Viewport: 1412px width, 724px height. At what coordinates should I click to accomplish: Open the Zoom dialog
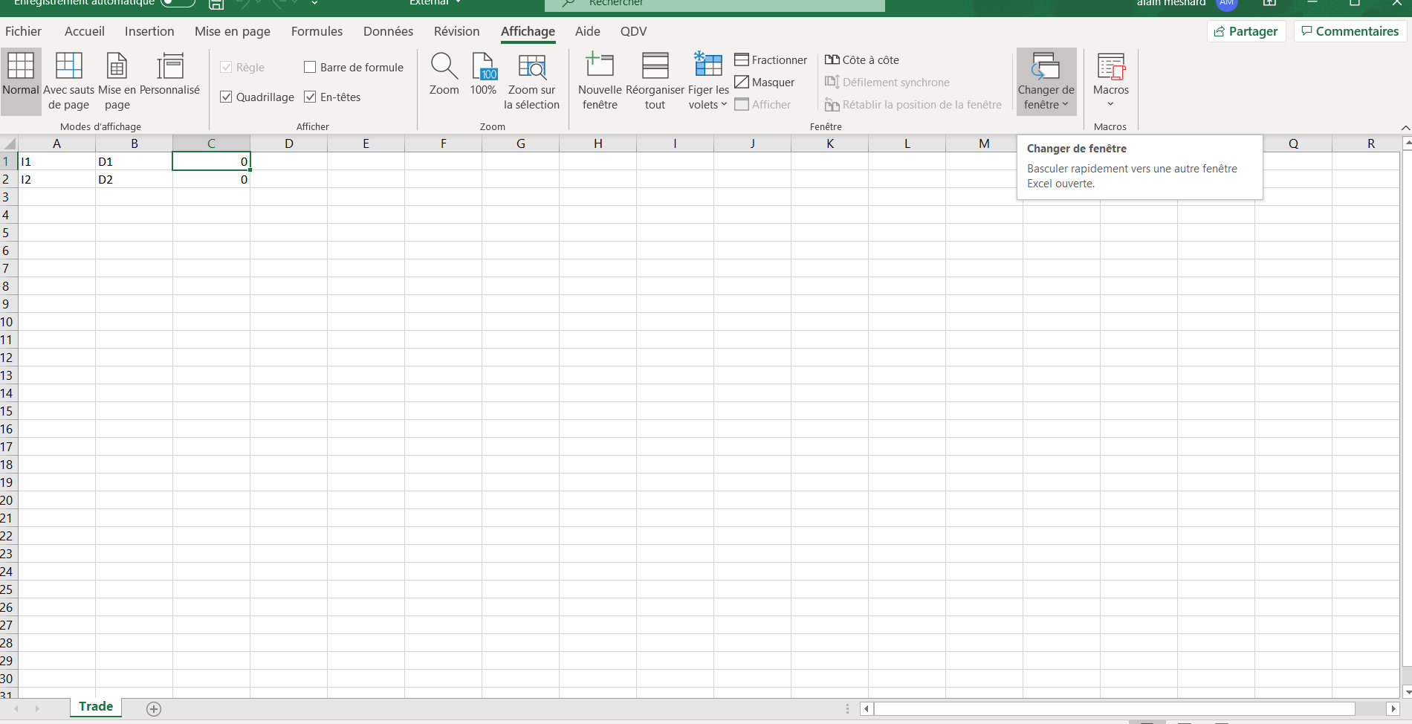click(x=444, y=74)
